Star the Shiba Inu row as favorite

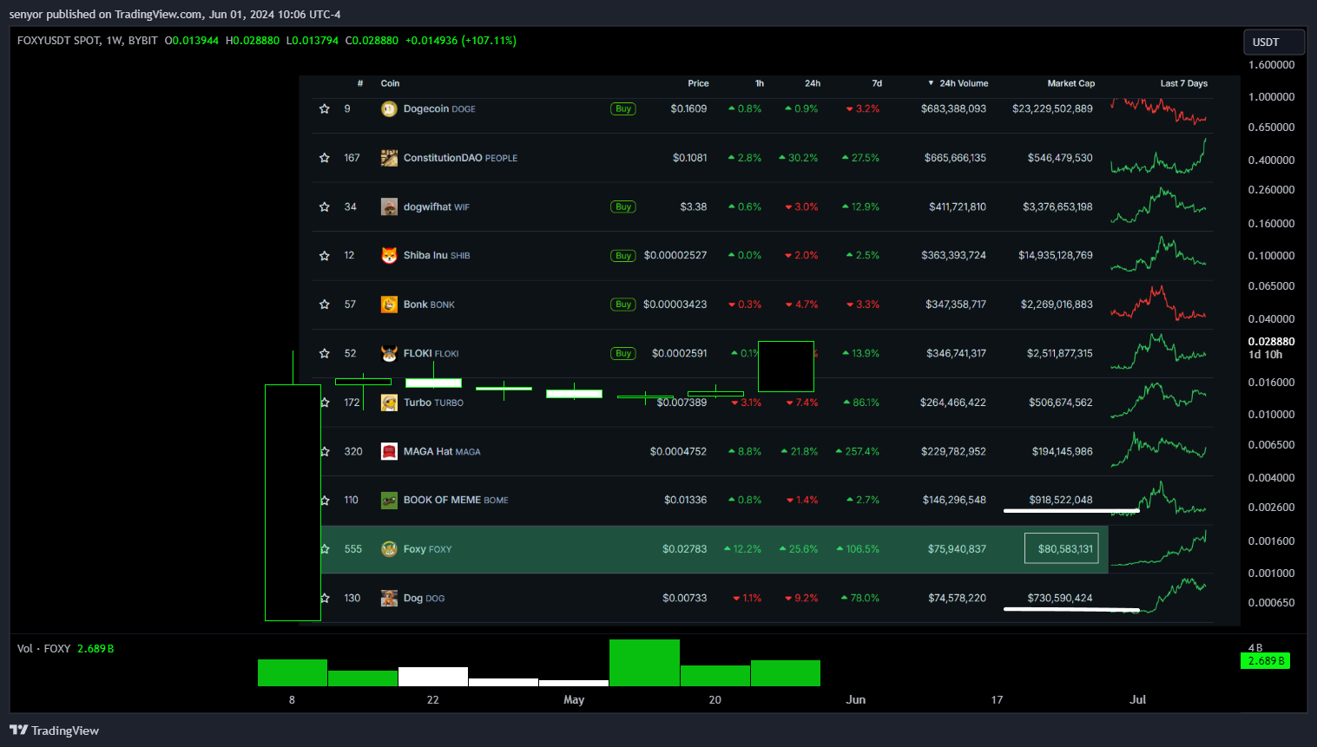325,256
